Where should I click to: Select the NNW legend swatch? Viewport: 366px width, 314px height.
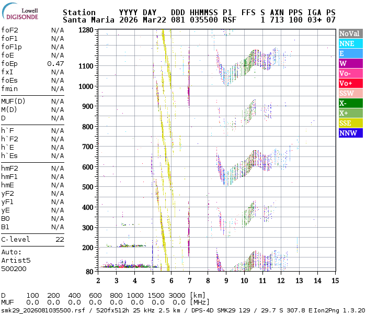(351, 133)
